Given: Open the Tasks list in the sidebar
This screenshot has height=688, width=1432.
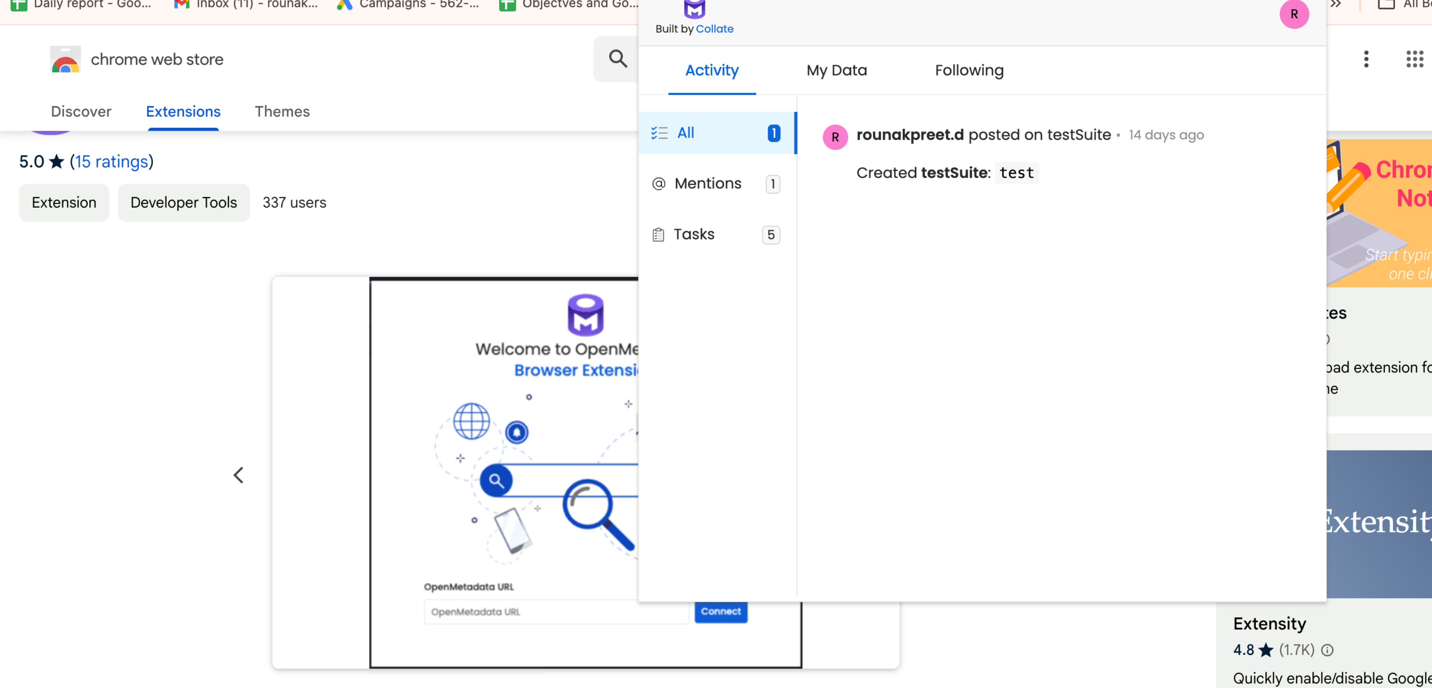Looking at the screenshot, I should point(694,234).
